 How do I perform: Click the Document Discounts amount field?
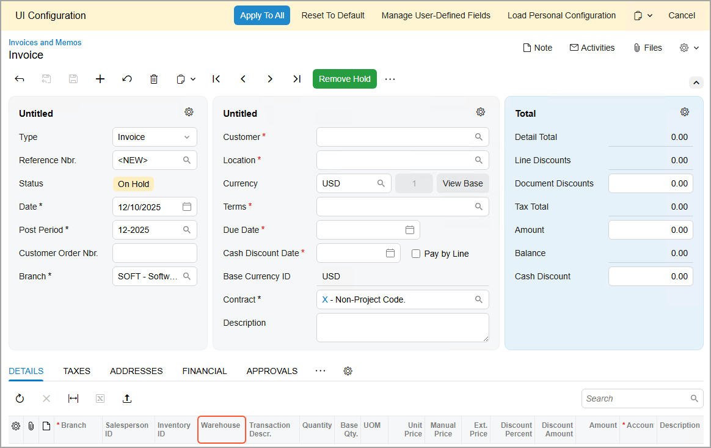point(651,183)
